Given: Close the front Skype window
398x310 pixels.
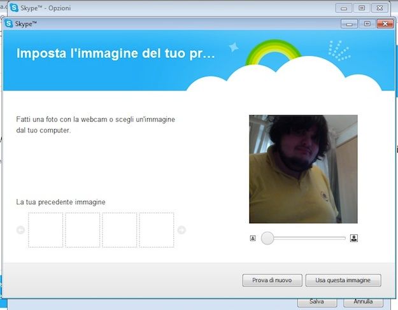Looking at the screenshot, I should (385, 24).
